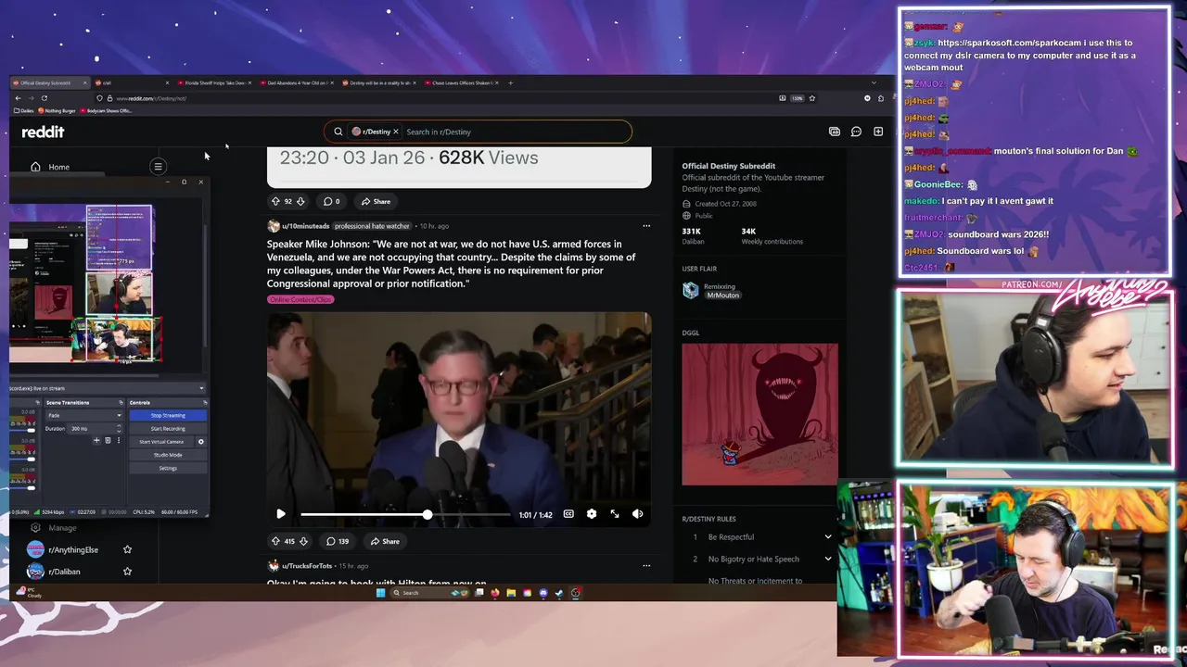Seek in the video progress bar

point(405,514)
